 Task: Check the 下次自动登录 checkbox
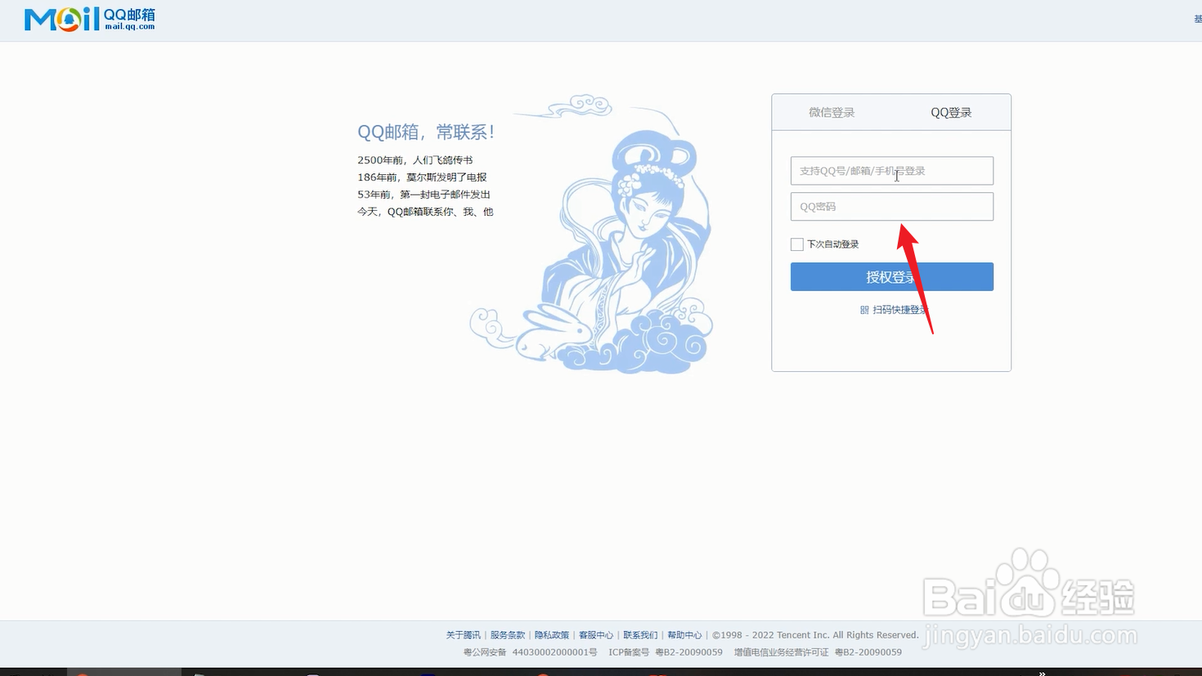click(x=796, y=244)
